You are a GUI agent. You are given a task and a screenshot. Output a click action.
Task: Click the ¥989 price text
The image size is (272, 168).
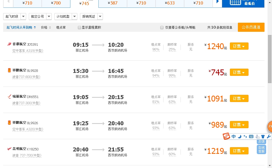218,125
